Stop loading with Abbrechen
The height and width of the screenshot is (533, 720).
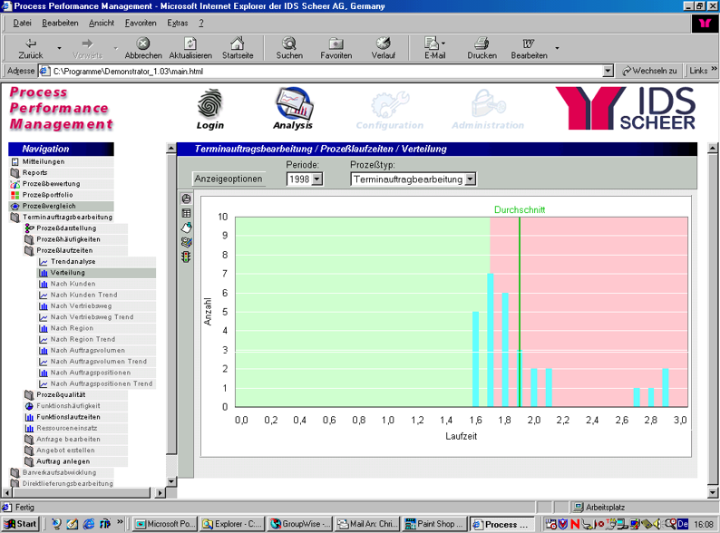tap(143, 48)
